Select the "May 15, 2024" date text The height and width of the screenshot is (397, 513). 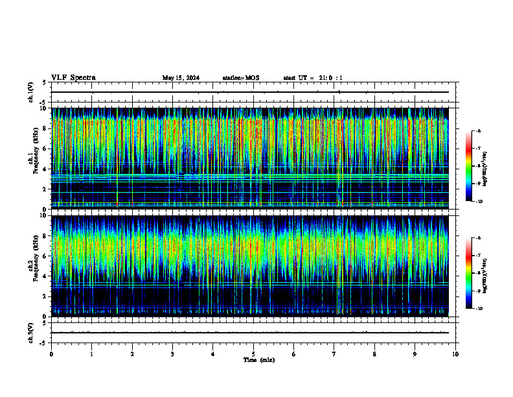pos(181,78)
